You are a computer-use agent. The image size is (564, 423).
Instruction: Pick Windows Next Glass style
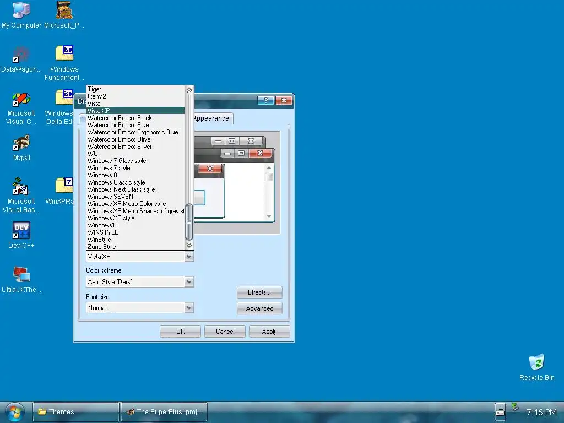[135, 189]
